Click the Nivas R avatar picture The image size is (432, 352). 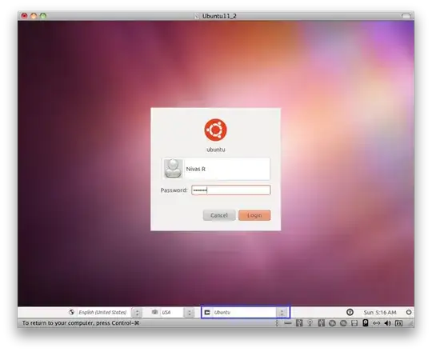[173, 168]
